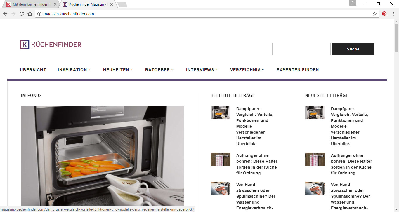The width and height of the screenshot is (399, 212).
Task: Select the Übersicht menu item
Action: pos(33,70)
